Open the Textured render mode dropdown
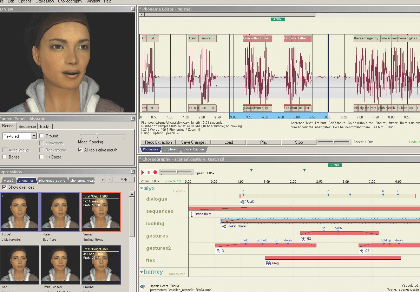 pyautogui.click(x=34, y=136)
